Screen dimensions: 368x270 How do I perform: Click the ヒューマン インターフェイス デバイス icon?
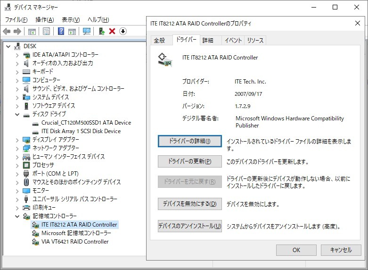point(26,157)
